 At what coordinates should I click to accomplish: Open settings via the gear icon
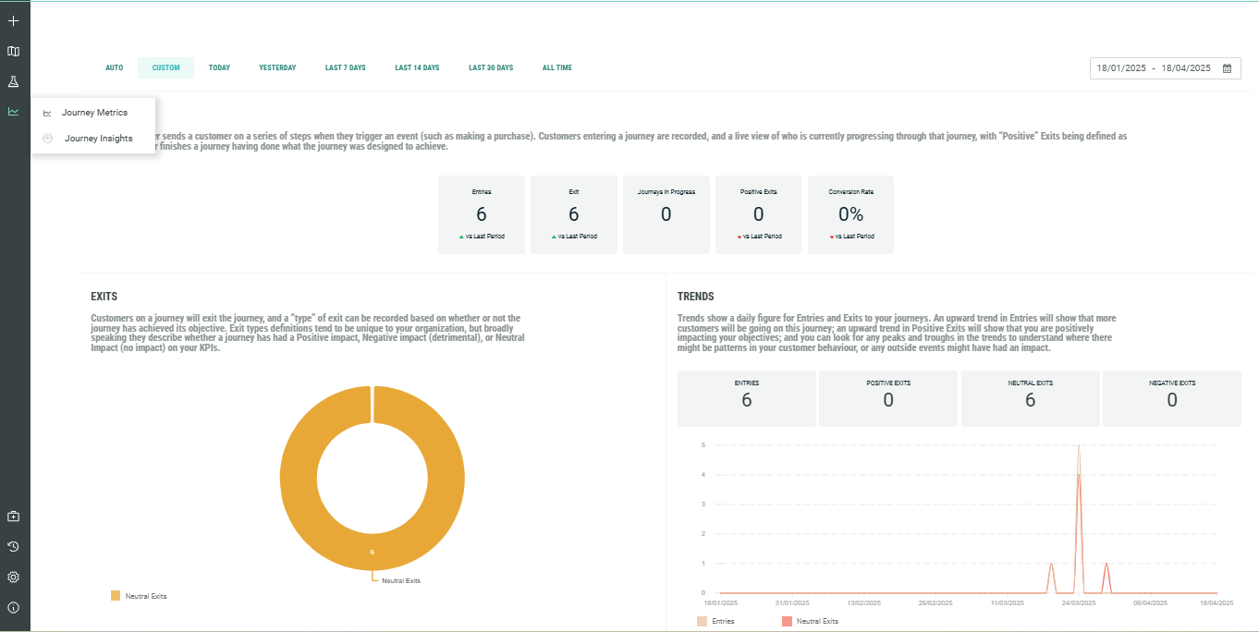click(x=14, y=577)
